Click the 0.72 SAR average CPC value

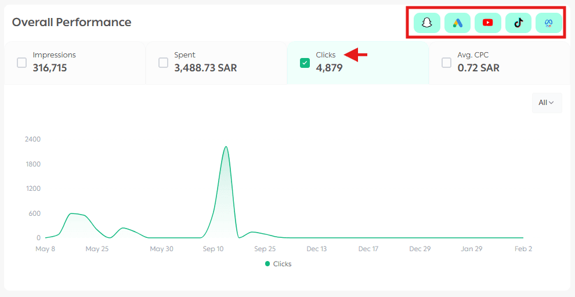tap(478, 68)
